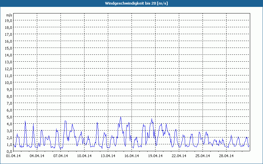
Task: Click the y-axis label '10,0'
Action: click(x=9, y=83)
